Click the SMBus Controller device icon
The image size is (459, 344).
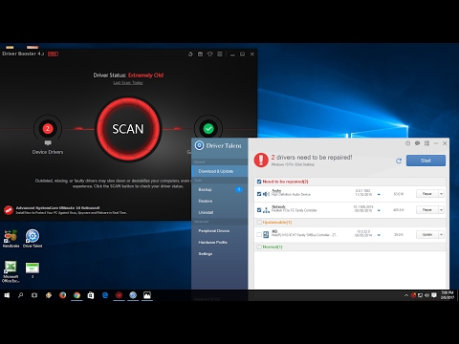click(x=266, y=235)
